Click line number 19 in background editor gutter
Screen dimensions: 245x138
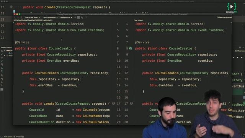pos(2,20)
